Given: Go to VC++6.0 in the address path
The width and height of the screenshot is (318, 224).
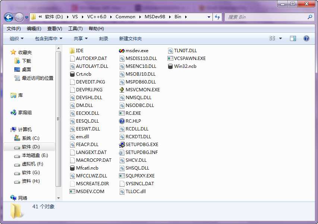Looking at the screenshot, I should [97, 17].
